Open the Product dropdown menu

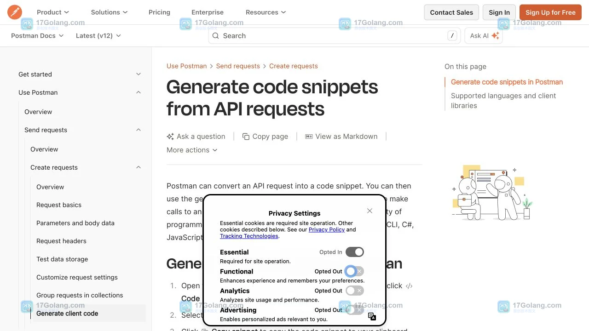pos(53,12)
